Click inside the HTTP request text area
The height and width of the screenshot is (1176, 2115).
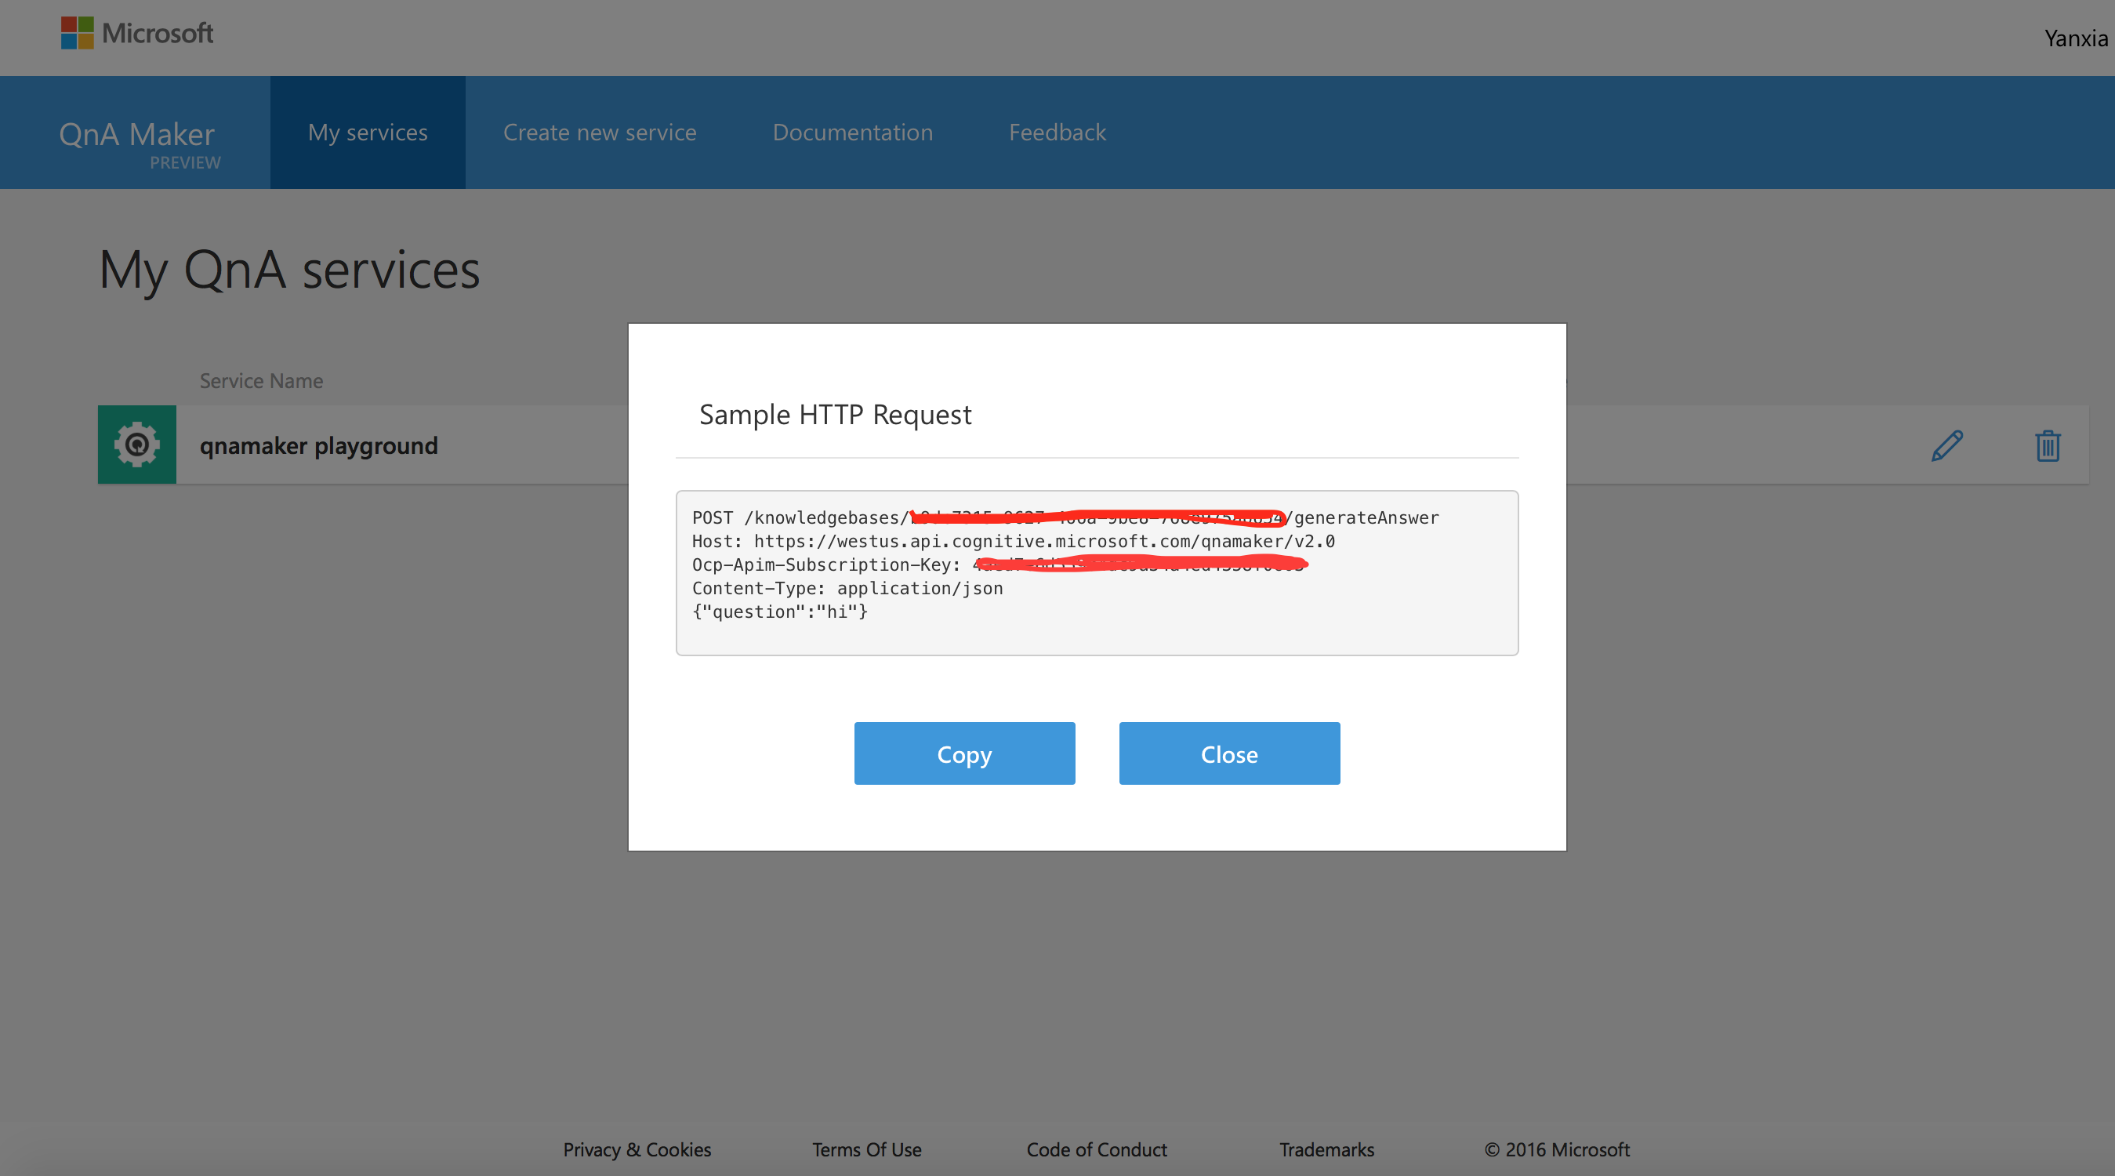click(x=1097, y=574)
